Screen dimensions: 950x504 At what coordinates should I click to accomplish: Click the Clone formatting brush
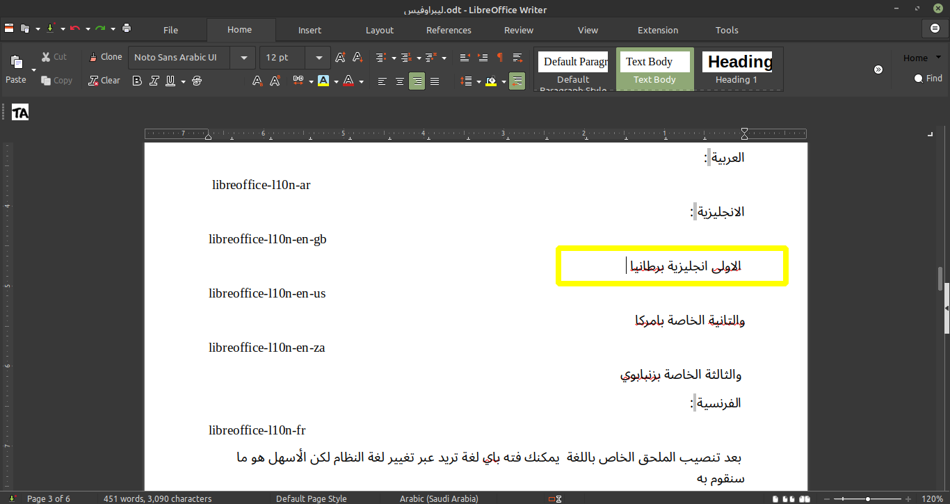pos(105,57)
